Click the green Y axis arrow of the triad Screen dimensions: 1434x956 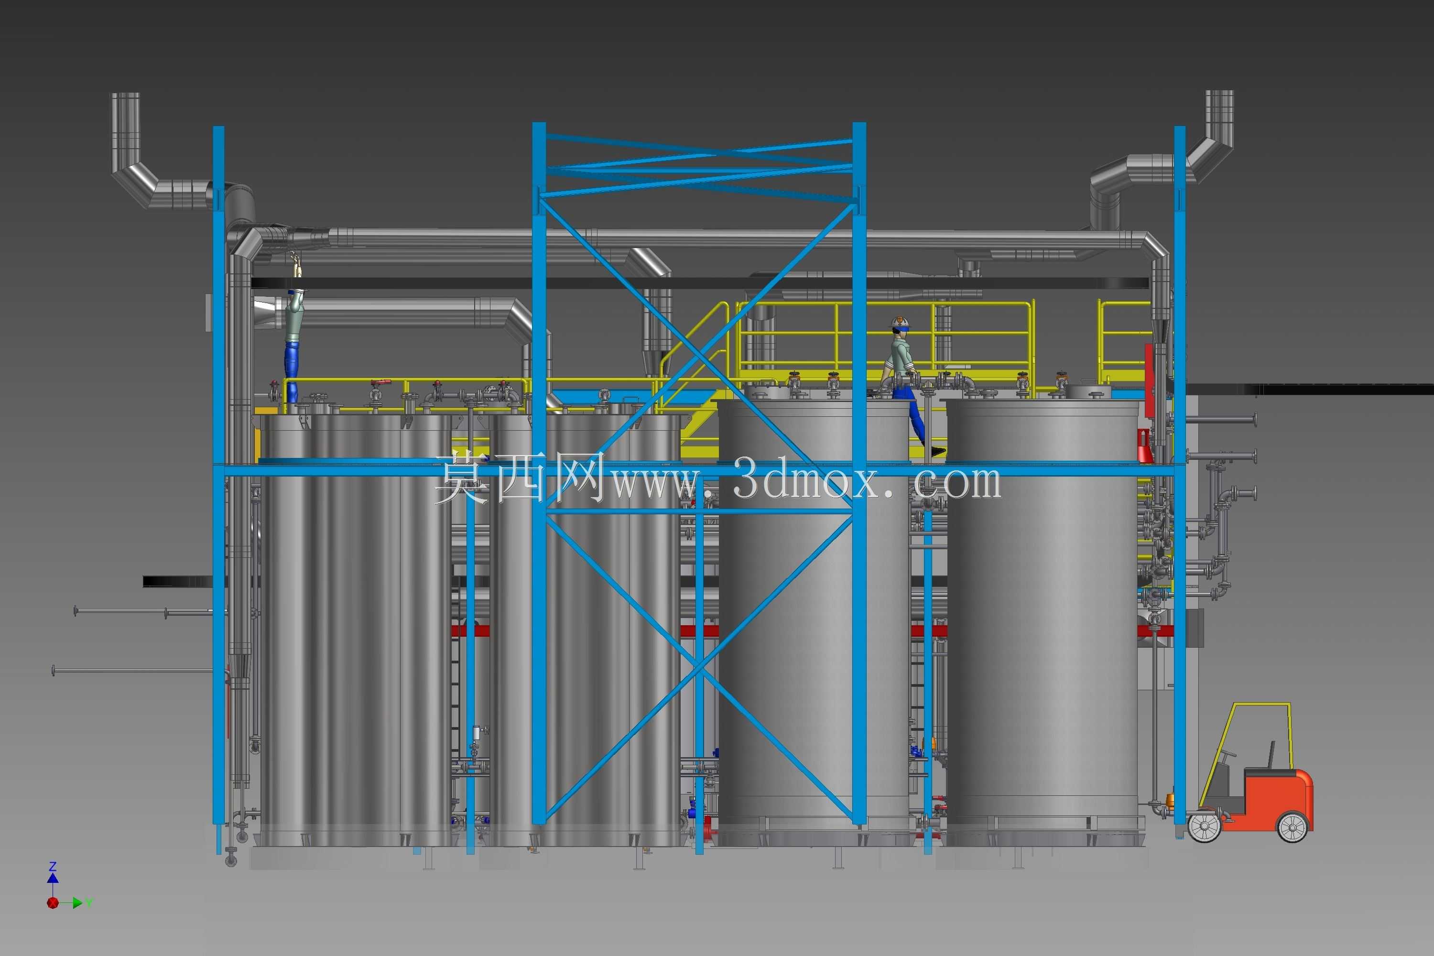tap(77, 903)
